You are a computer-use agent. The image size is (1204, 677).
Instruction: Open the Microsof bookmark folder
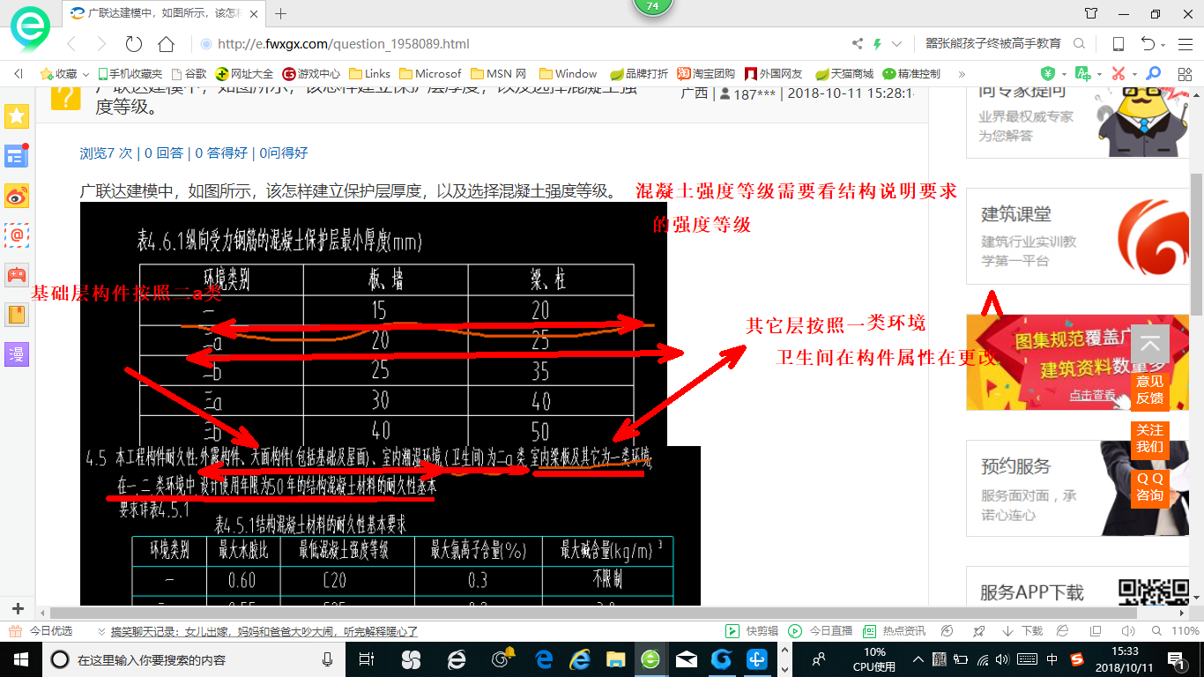click(430, 74)
